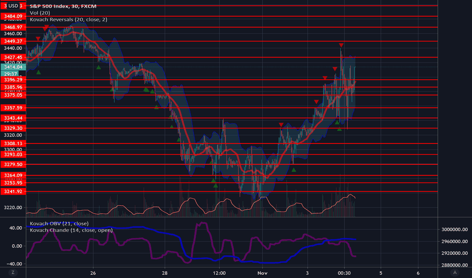This screenshot has height=278, width=472.
Task: Click the 3329.30 horizontal line price label
Action: point(13,128)
